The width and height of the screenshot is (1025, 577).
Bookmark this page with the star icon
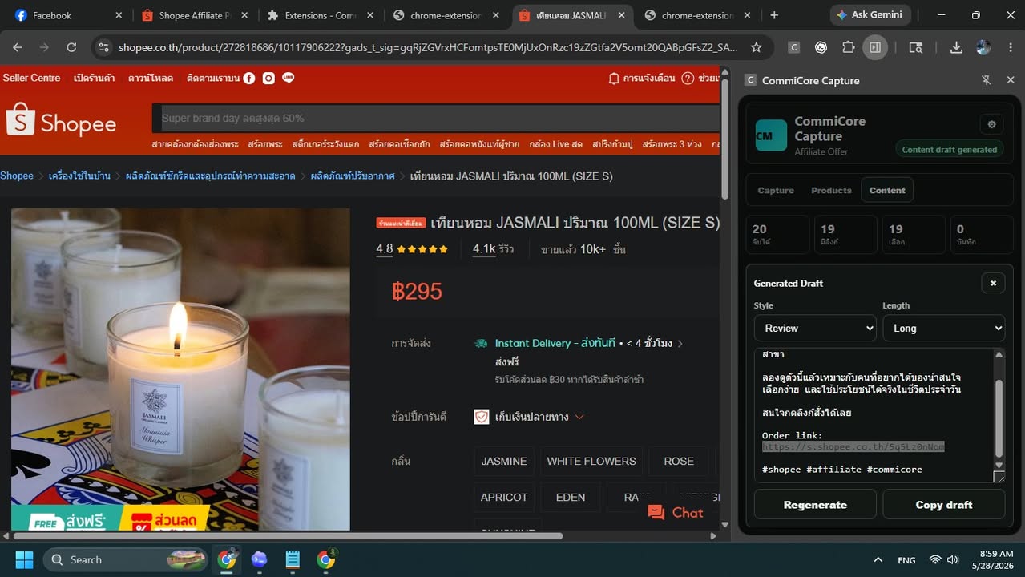coord(756,47)
